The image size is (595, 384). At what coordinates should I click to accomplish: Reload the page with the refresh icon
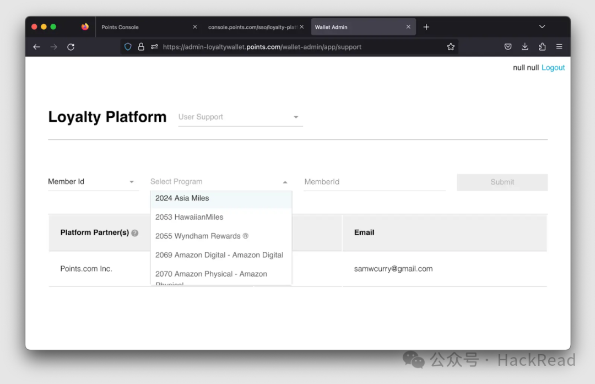pos(71,47)
